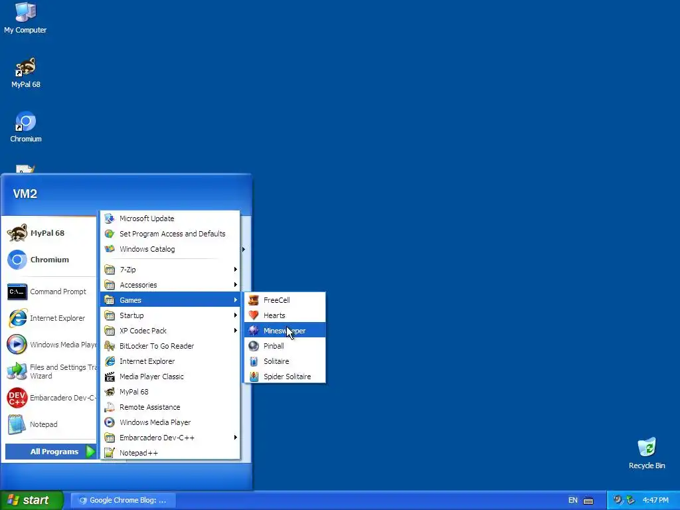Viewport: 680px width, 510px height.
Task: Expand the Games program folder
Action: (x=170, y=300)
